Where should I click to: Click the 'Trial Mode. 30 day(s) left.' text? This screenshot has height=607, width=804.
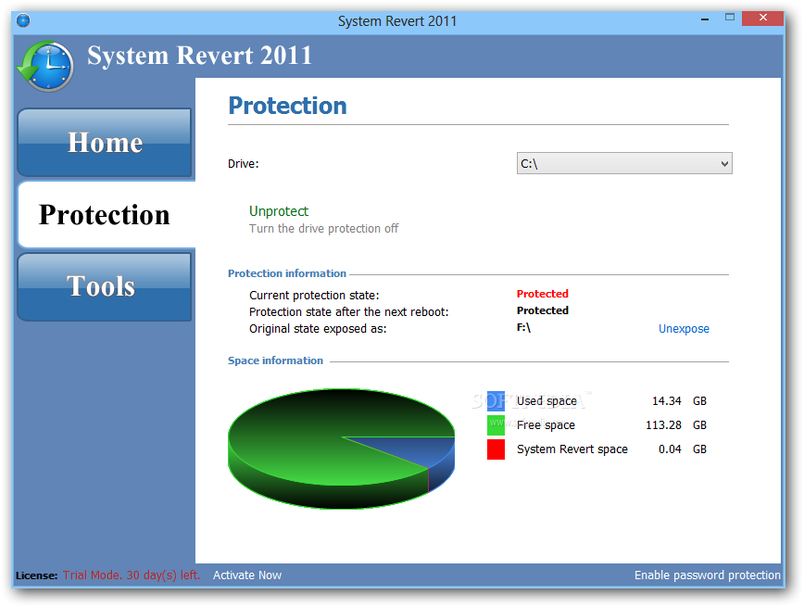tap(132, 575)
